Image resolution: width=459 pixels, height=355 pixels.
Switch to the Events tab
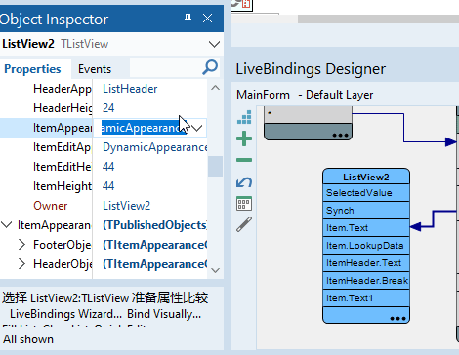pos(95,69)
